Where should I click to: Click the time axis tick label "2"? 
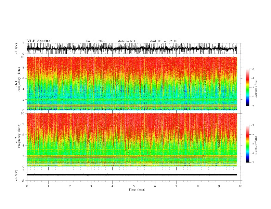[x=70, y=186]
